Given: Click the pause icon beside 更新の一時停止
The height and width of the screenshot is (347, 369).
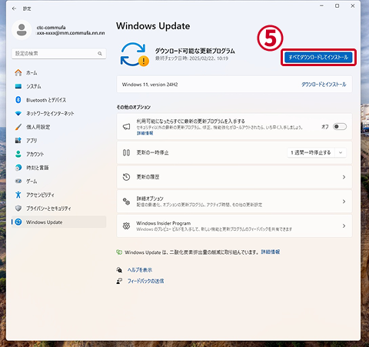Looking at the screenshot, I should click(126, 152).
